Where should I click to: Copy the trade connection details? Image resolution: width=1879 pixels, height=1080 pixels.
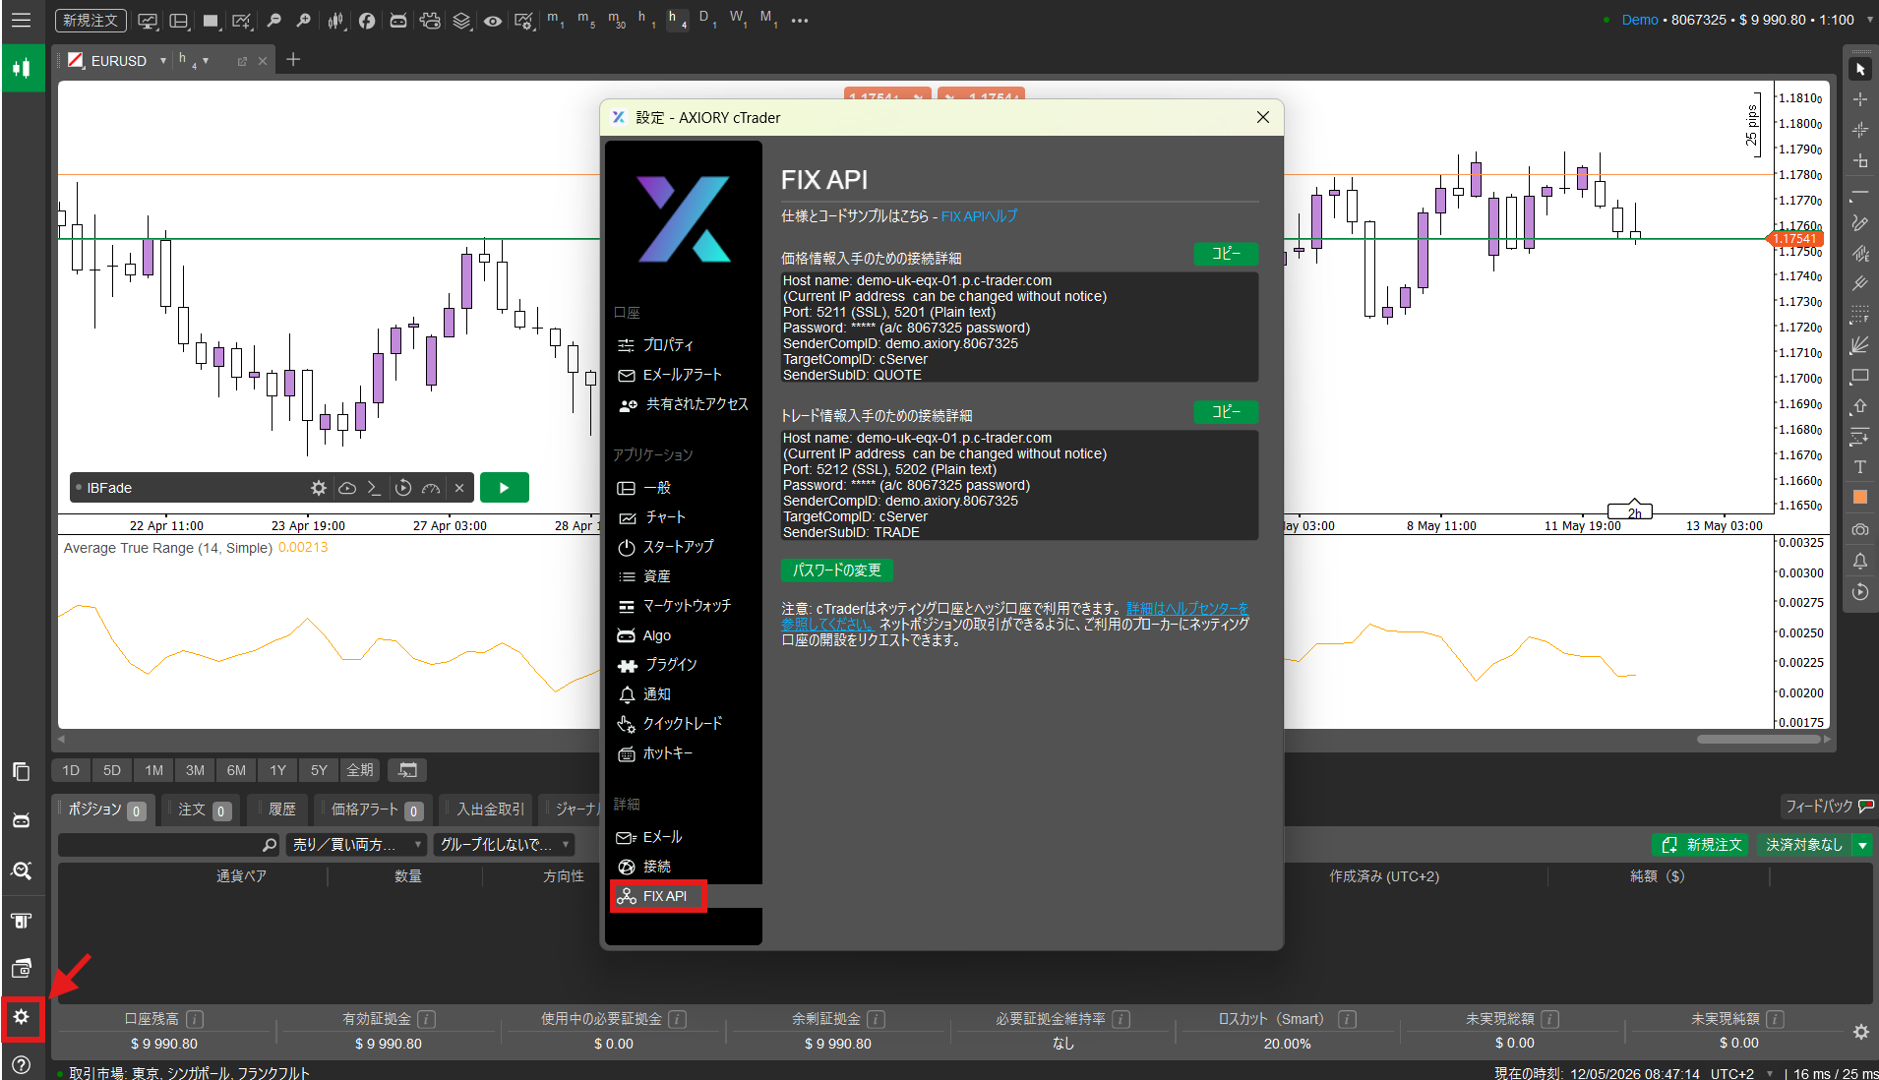(x=1226, y=412)
